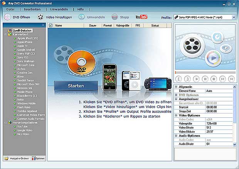Sort list by Name column header

point(69,25)
